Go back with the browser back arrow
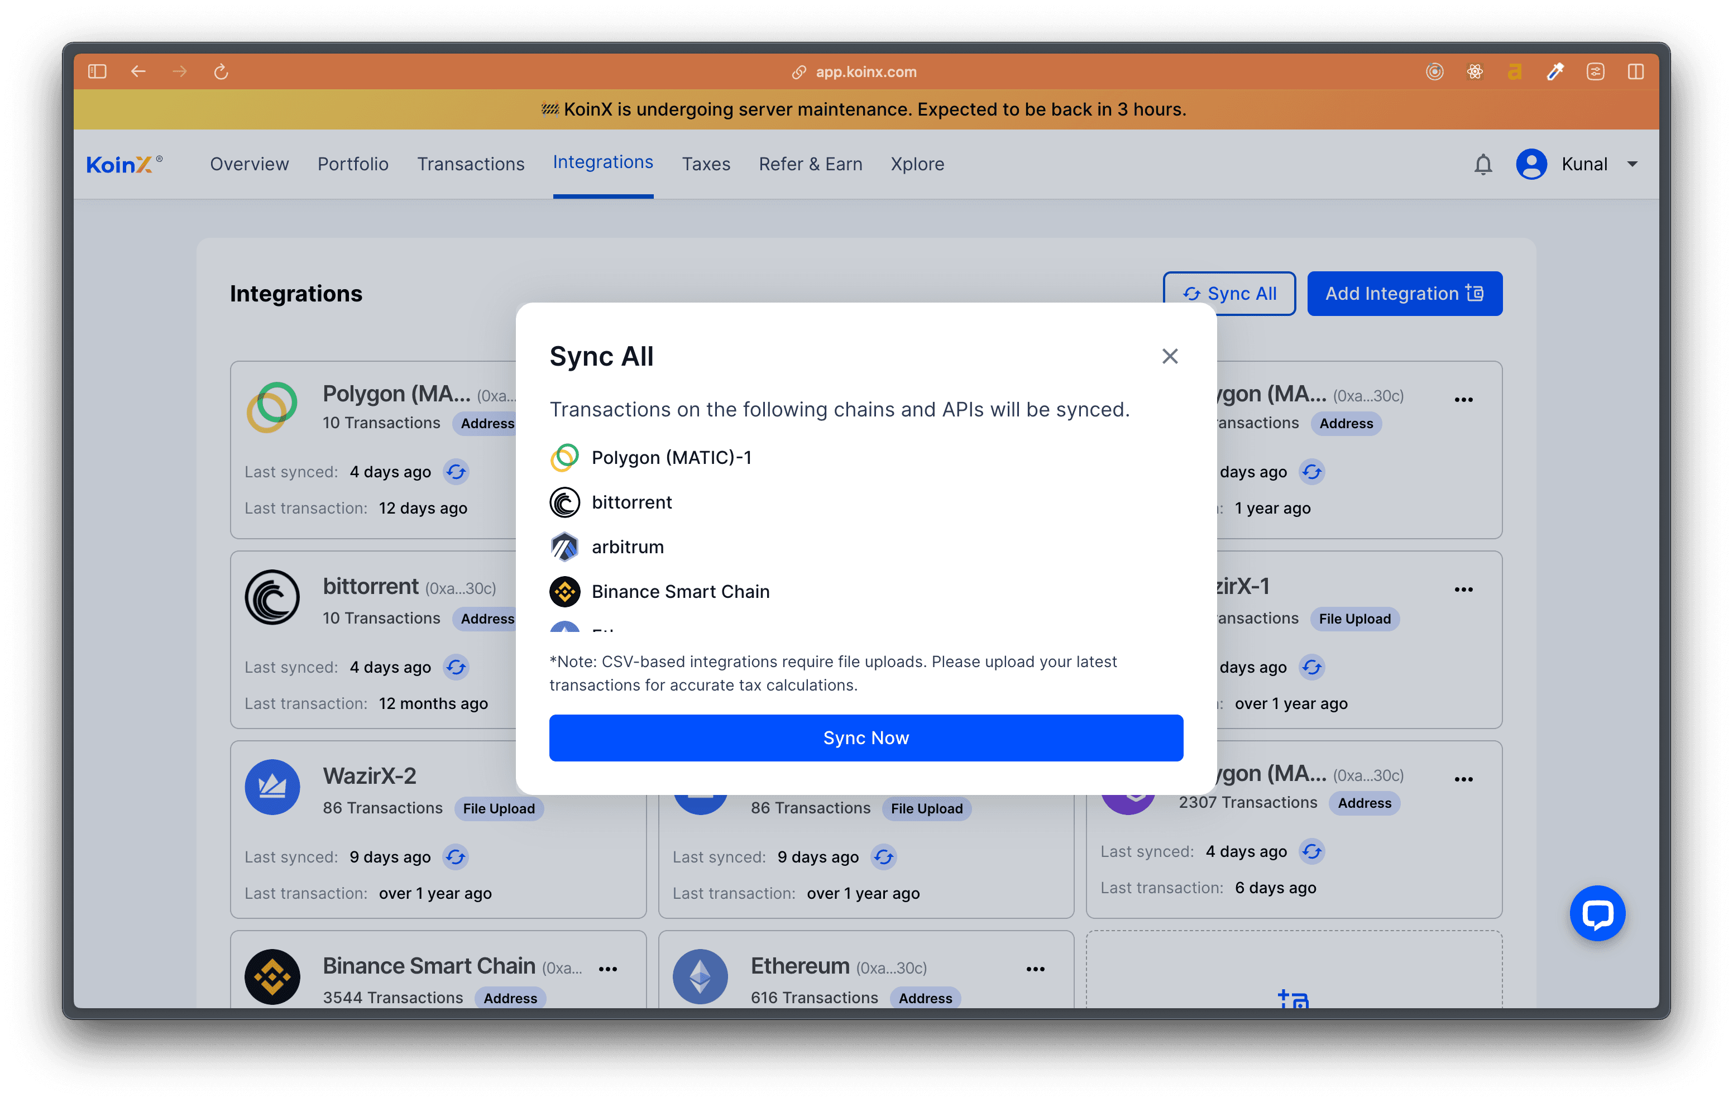This screenshot has width=1733, height=1102. click(x=138, y=71)
